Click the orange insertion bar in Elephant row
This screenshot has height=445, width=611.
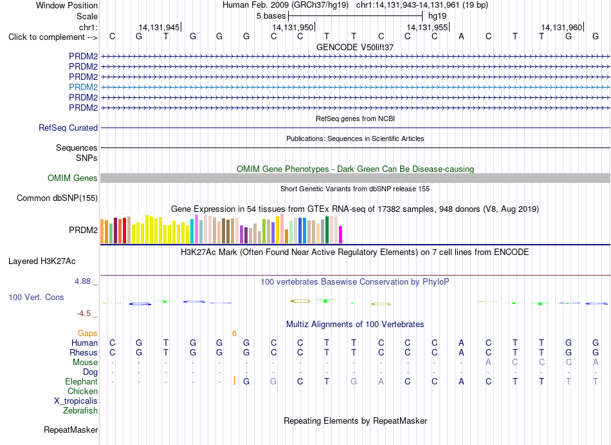(234, 381)
